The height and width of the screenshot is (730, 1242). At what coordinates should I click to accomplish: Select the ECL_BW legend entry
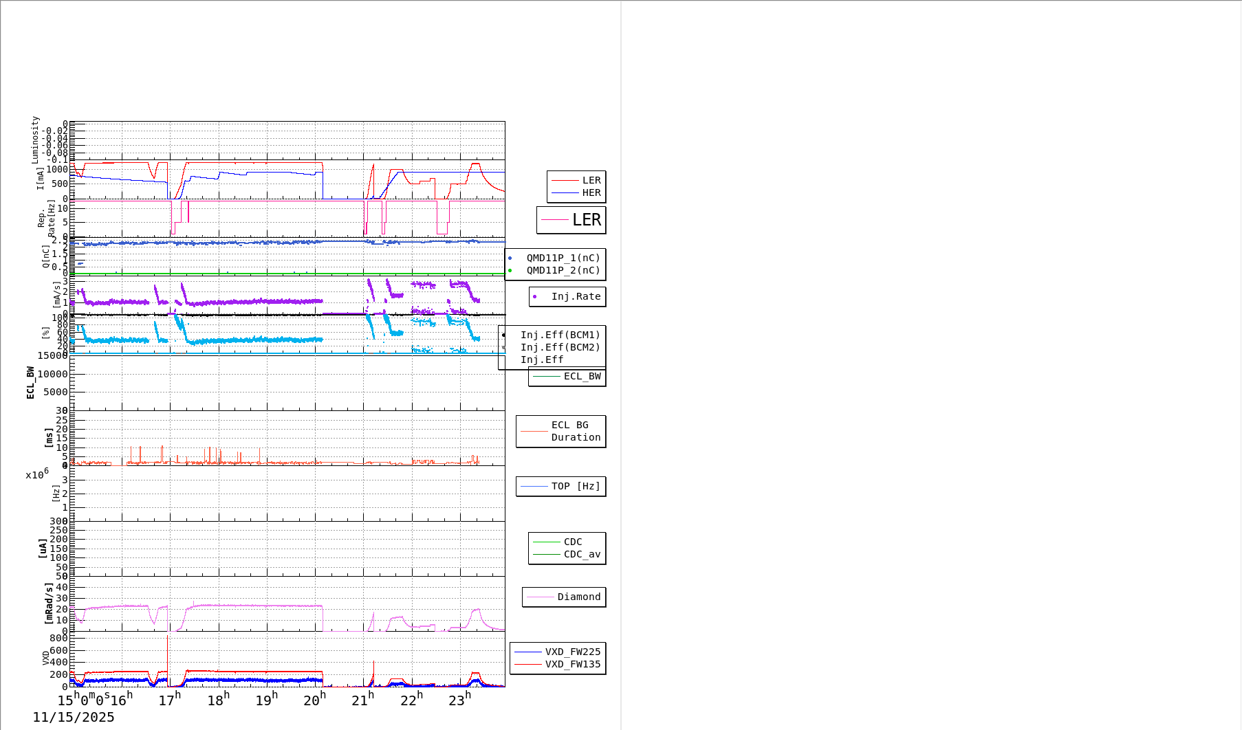[567, 377]
